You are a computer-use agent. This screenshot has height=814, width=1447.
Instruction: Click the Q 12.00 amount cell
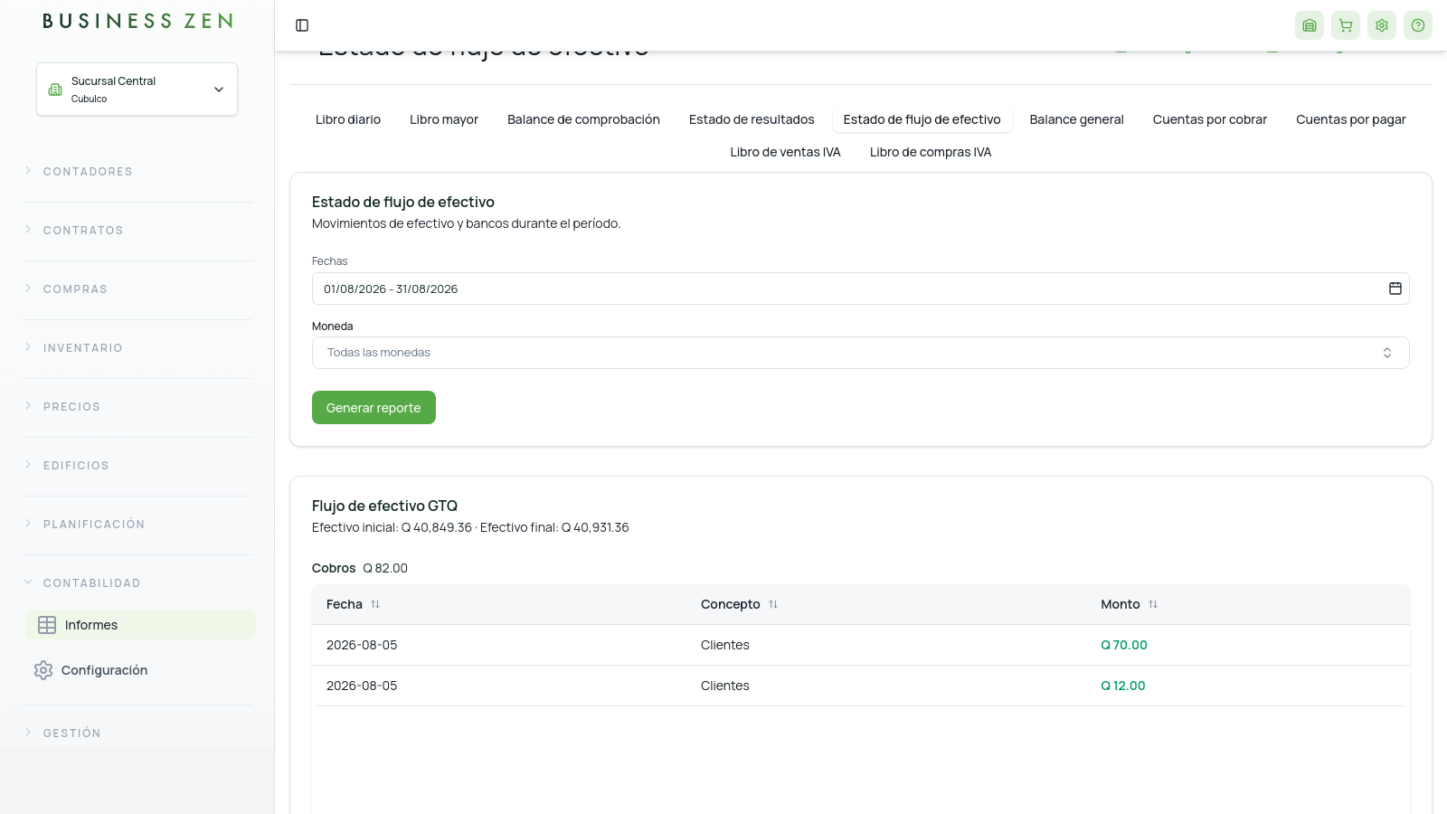click(1123, 686)
